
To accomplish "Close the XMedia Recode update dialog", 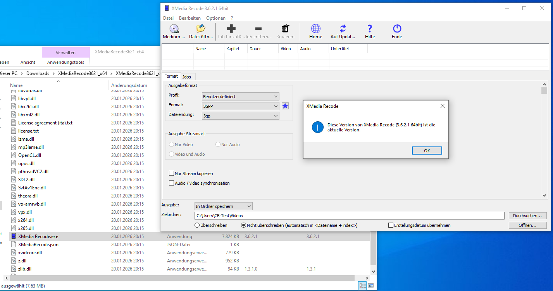I will (443, 106).
